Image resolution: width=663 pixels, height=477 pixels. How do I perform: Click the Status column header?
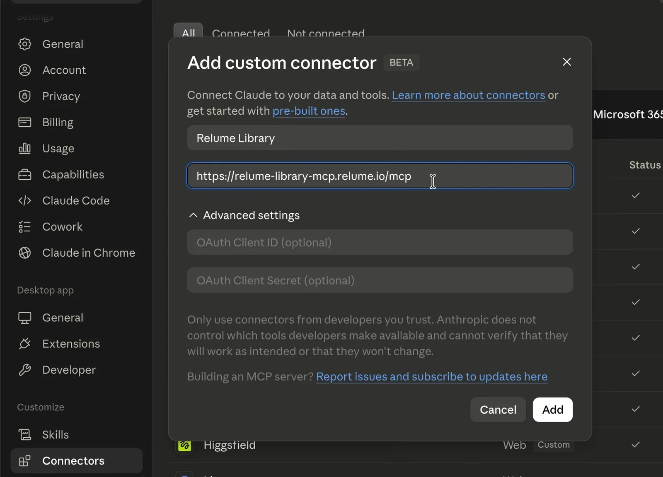click(645, 165)
